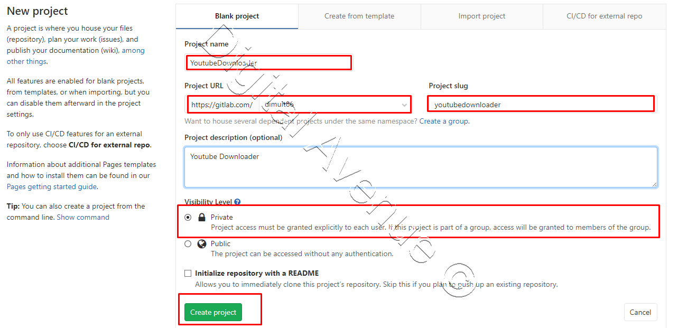
Task: Select the Private visibility radio button
Action: (188, 217)
